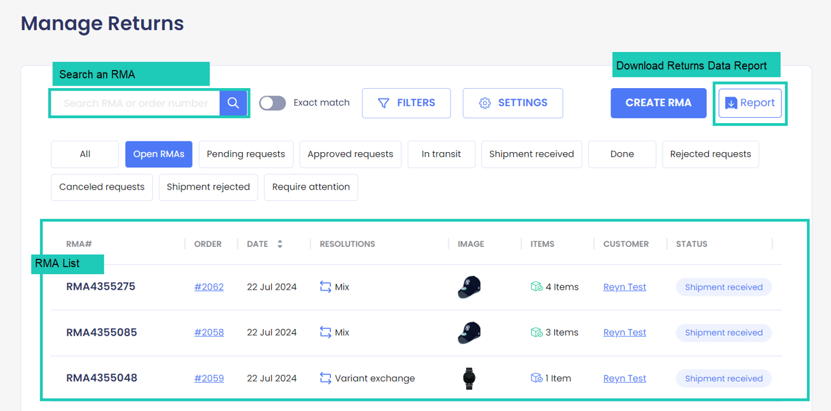This screenshot has width=831, height=411.
Task: Click the Variant exchange icon for RMA4355048
Action: (324, 378)
